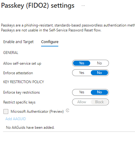Choose No for Enforce key restrictions
The image size is (135, 142).
(x=99, y=92)
